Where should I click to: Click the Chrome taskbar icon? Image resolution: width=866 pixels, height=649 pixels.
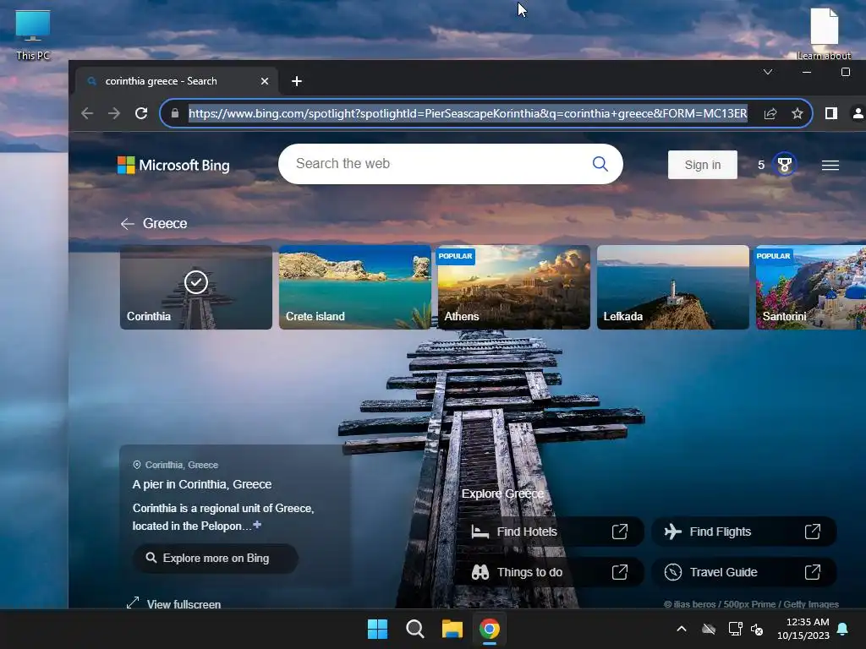pyautogui.click(x=490, y=629)
